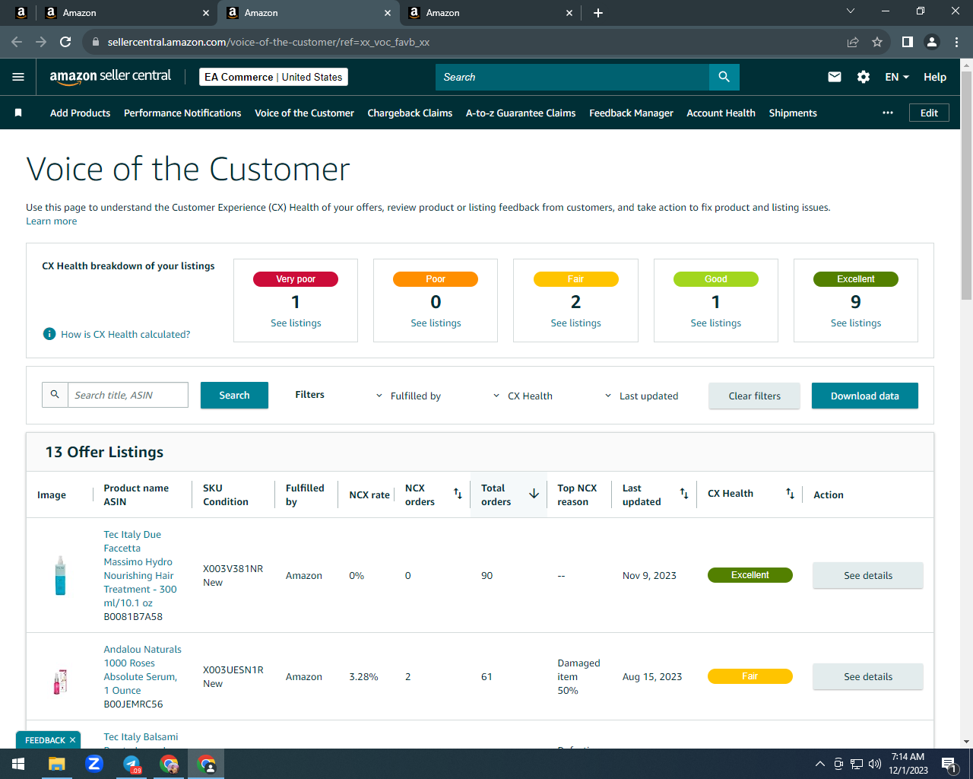Open the Chrome tab search chevron
Image resolution: width=973 pixels, height=779 pixels.
[x=851, y=11]
